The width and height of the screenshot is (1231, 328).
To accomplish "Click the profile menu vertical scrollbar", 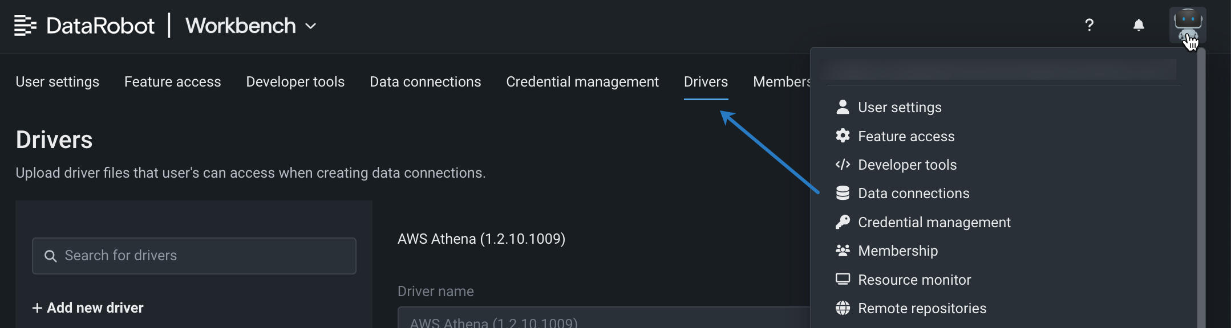I will click(x=1201, y=188).
